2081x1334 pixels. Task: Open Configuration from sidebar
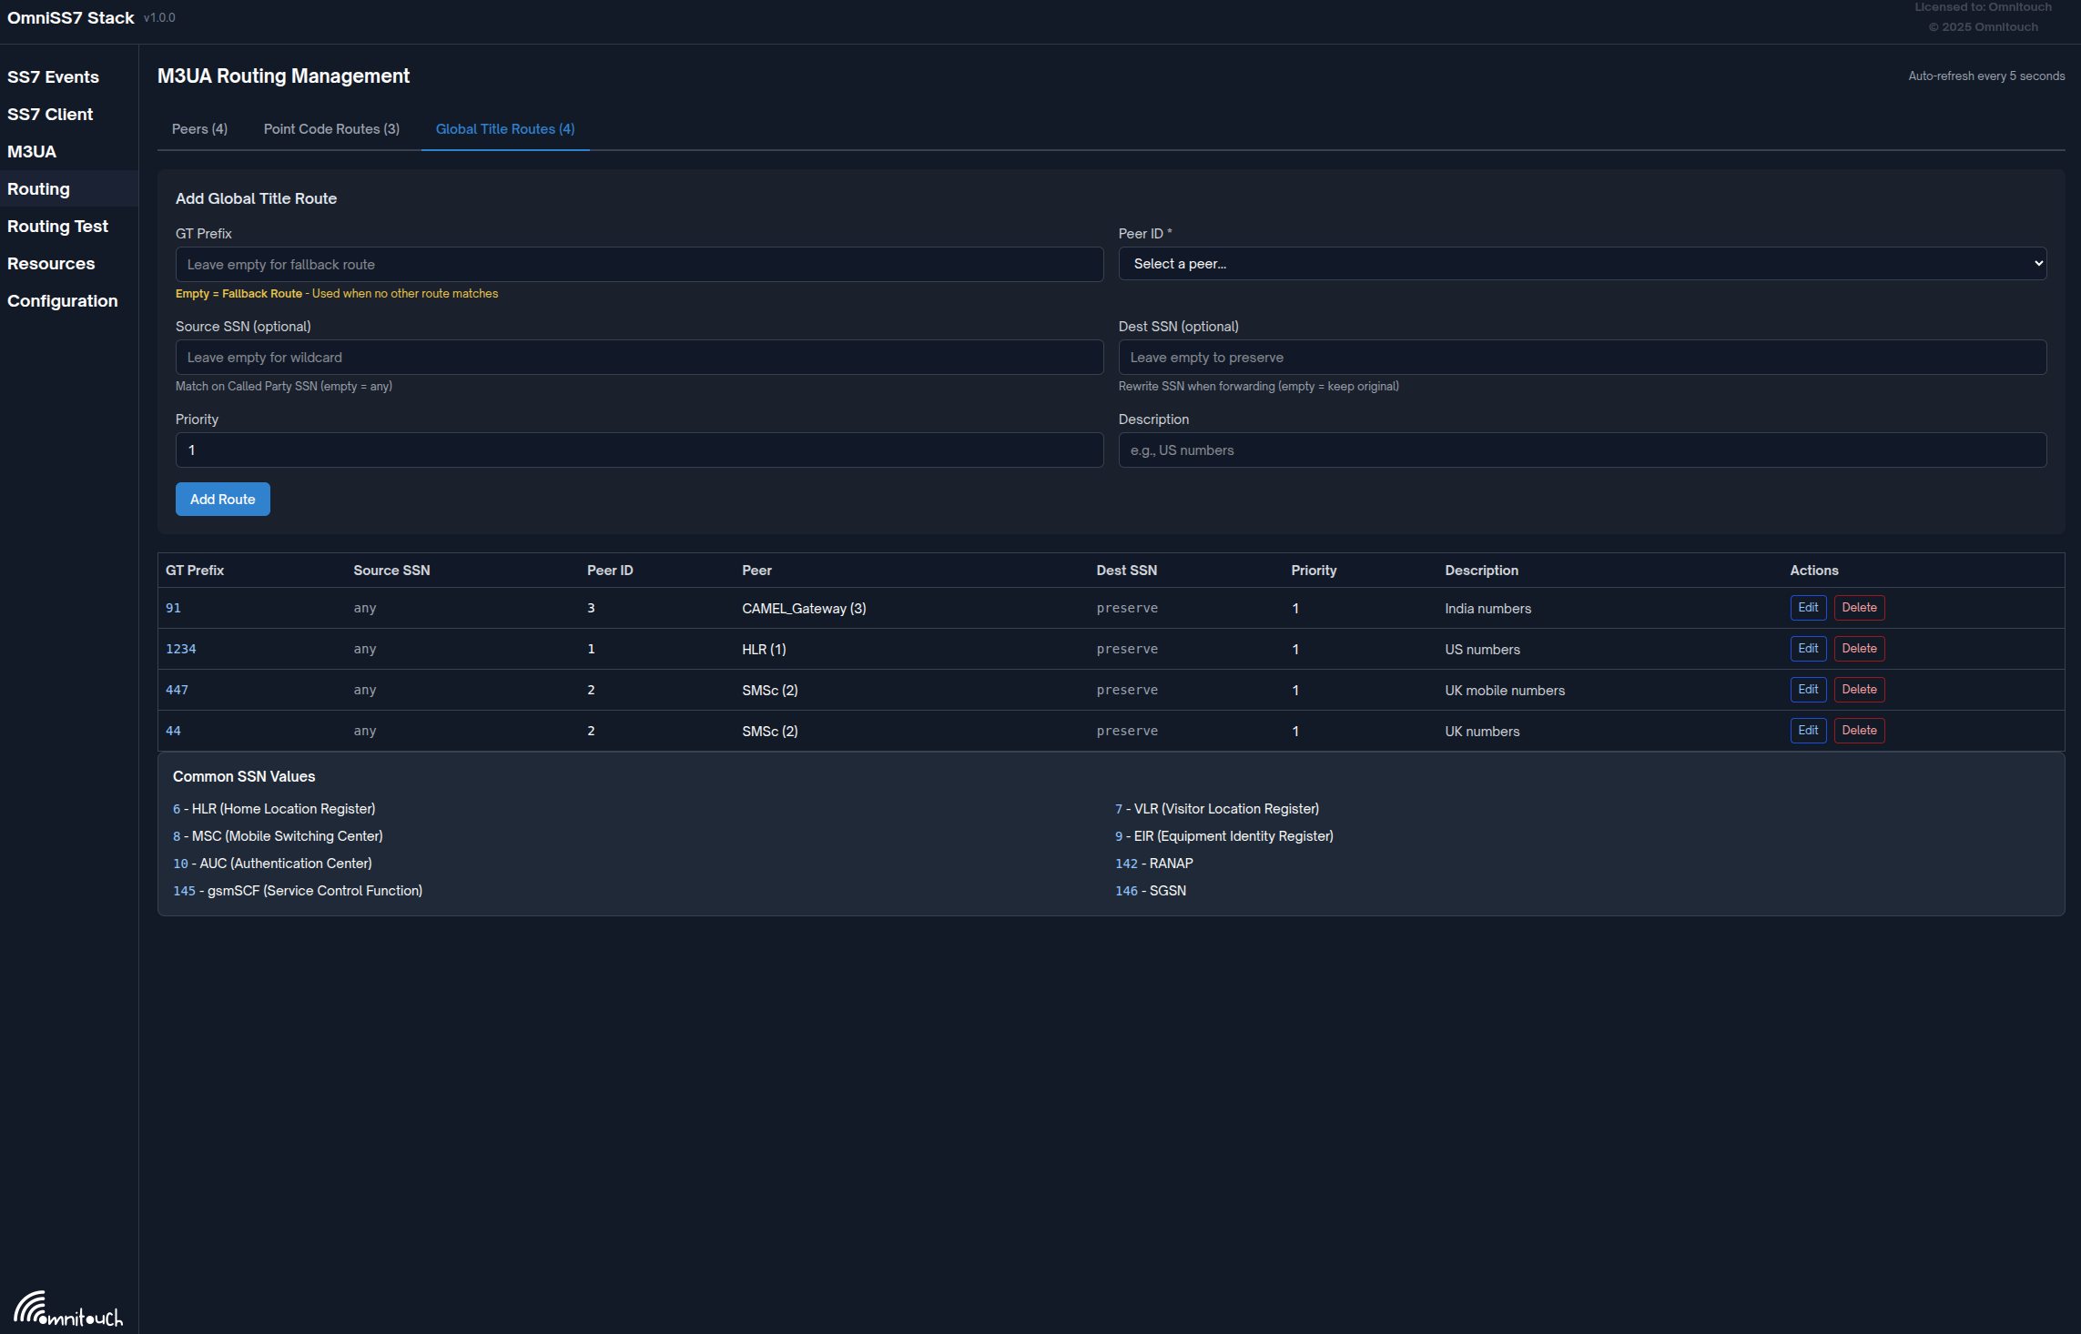[62, 301]
